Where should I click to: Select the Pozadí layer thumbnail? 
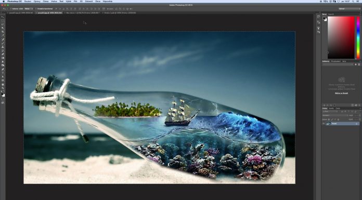click(329, 124)
